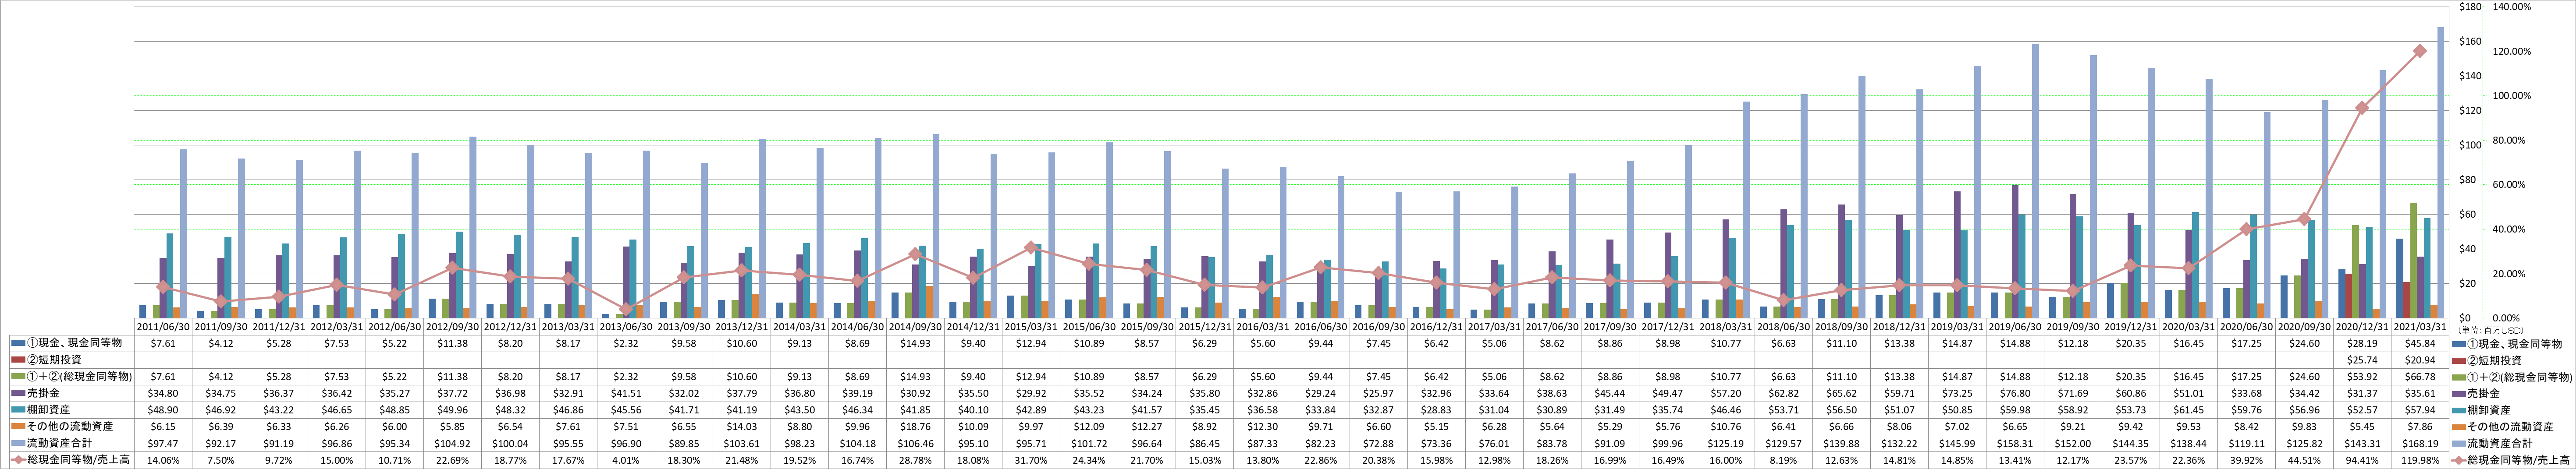
Task: Select the cell with value $168.19
Action: point(2421,443)
